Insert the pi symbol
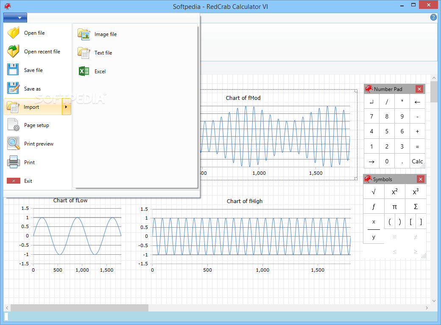 [395, 207]
